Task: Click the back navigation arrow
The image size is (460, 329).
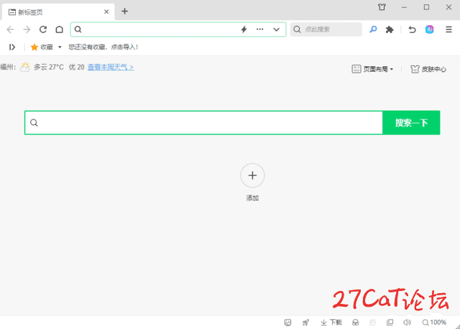Action: [x=10, y=29]
